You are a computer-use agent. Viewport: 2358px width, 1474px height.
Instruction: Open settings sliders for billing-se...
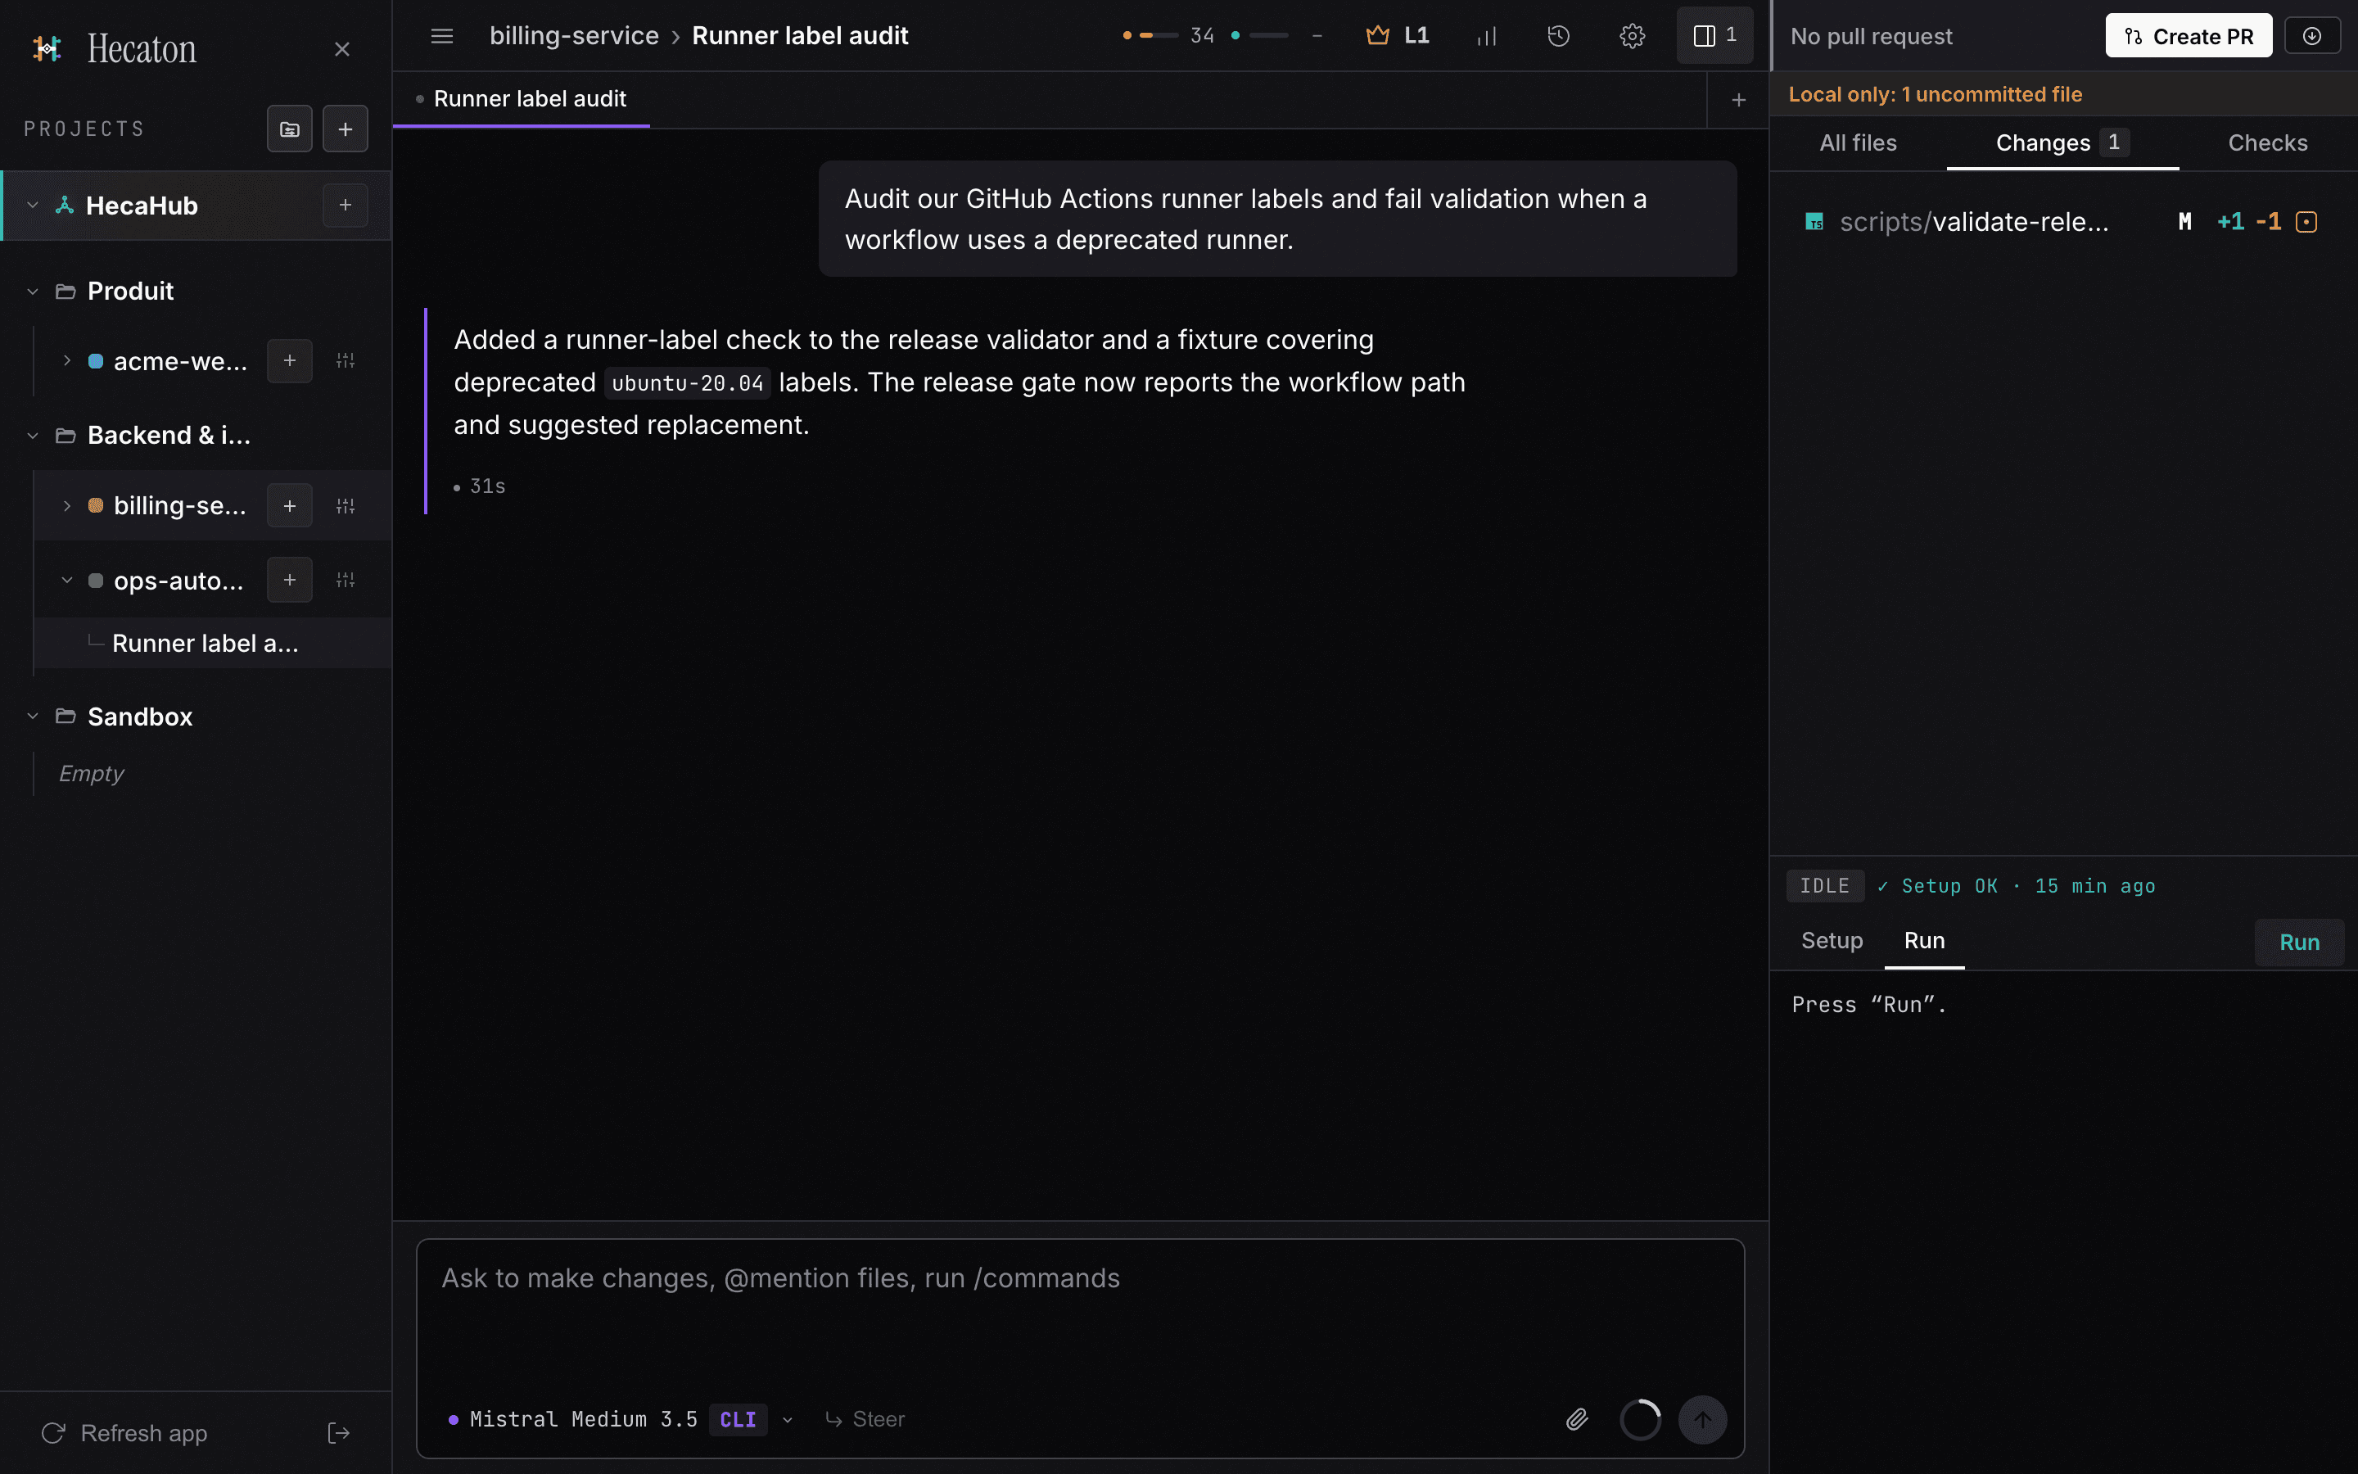click(x=345, y=505)
